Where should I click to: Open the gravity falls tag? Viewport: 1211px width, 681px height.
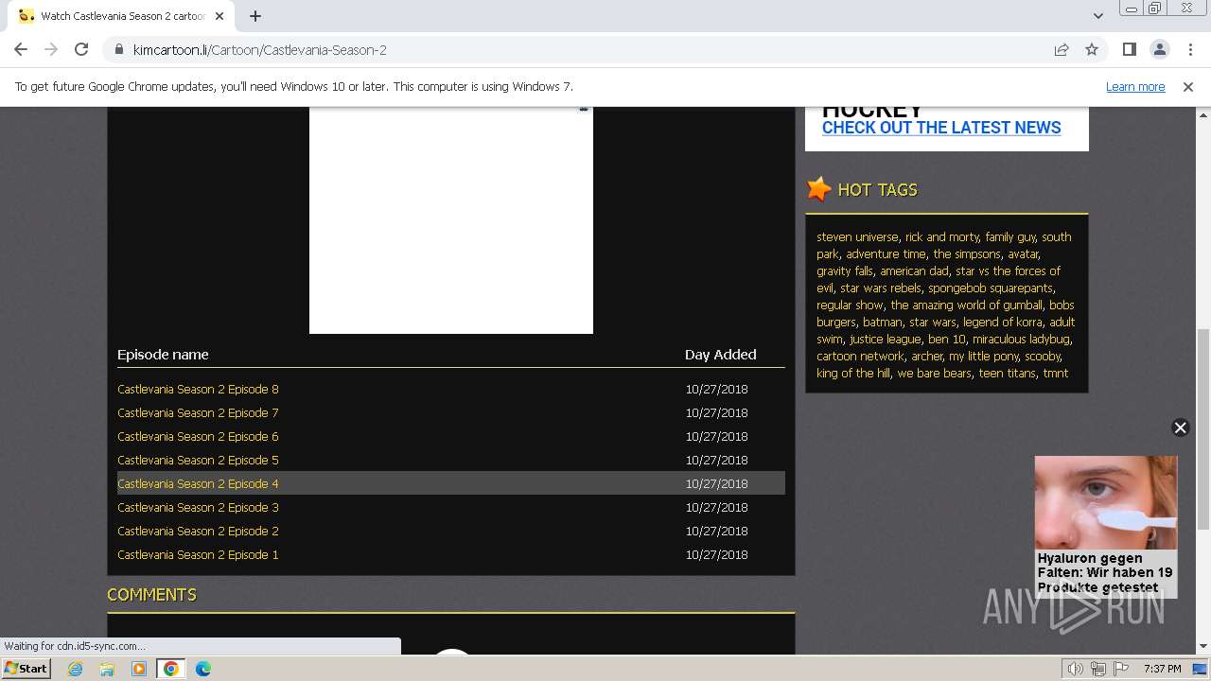844,271
